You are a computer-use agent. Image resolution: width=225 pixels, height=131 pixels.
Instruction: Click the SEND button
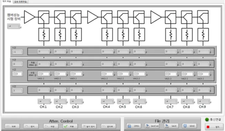(x=189, y=126)
